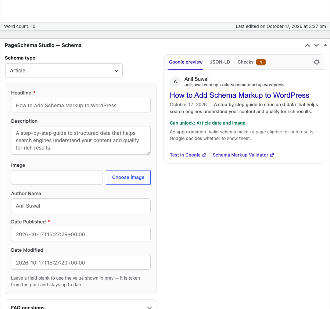Click the 'Word count: 10' status text
This screenshot has height=309, width=330.
(20, 26)
